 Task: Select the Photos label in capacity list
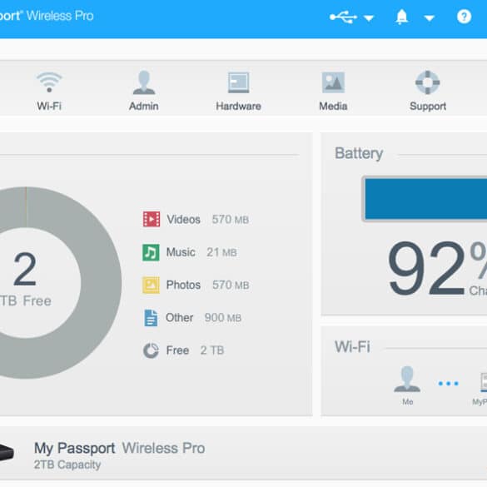pyautogui.click(x=183, y=285)
